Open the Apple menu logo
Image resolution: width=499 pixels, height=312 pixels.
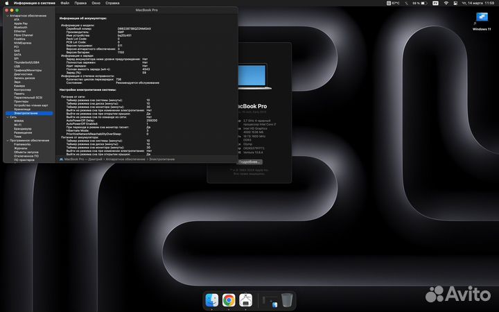[x=7, y=3]
